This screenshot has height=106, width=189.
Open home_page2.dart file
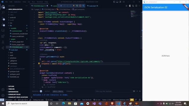[x=18, y=44]
